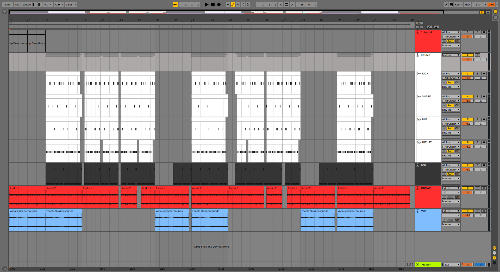Show the browser with the triangle icon
This screenshot has width=500, height=272.
4,12
